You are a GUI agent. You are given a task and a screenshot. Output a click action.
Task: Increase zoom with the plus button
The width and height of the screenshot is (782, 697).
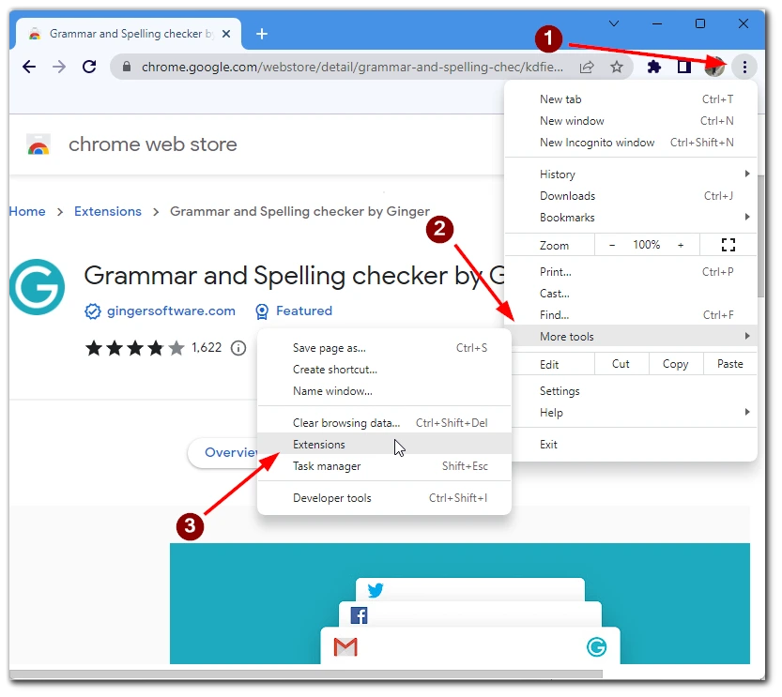point(681,245)
